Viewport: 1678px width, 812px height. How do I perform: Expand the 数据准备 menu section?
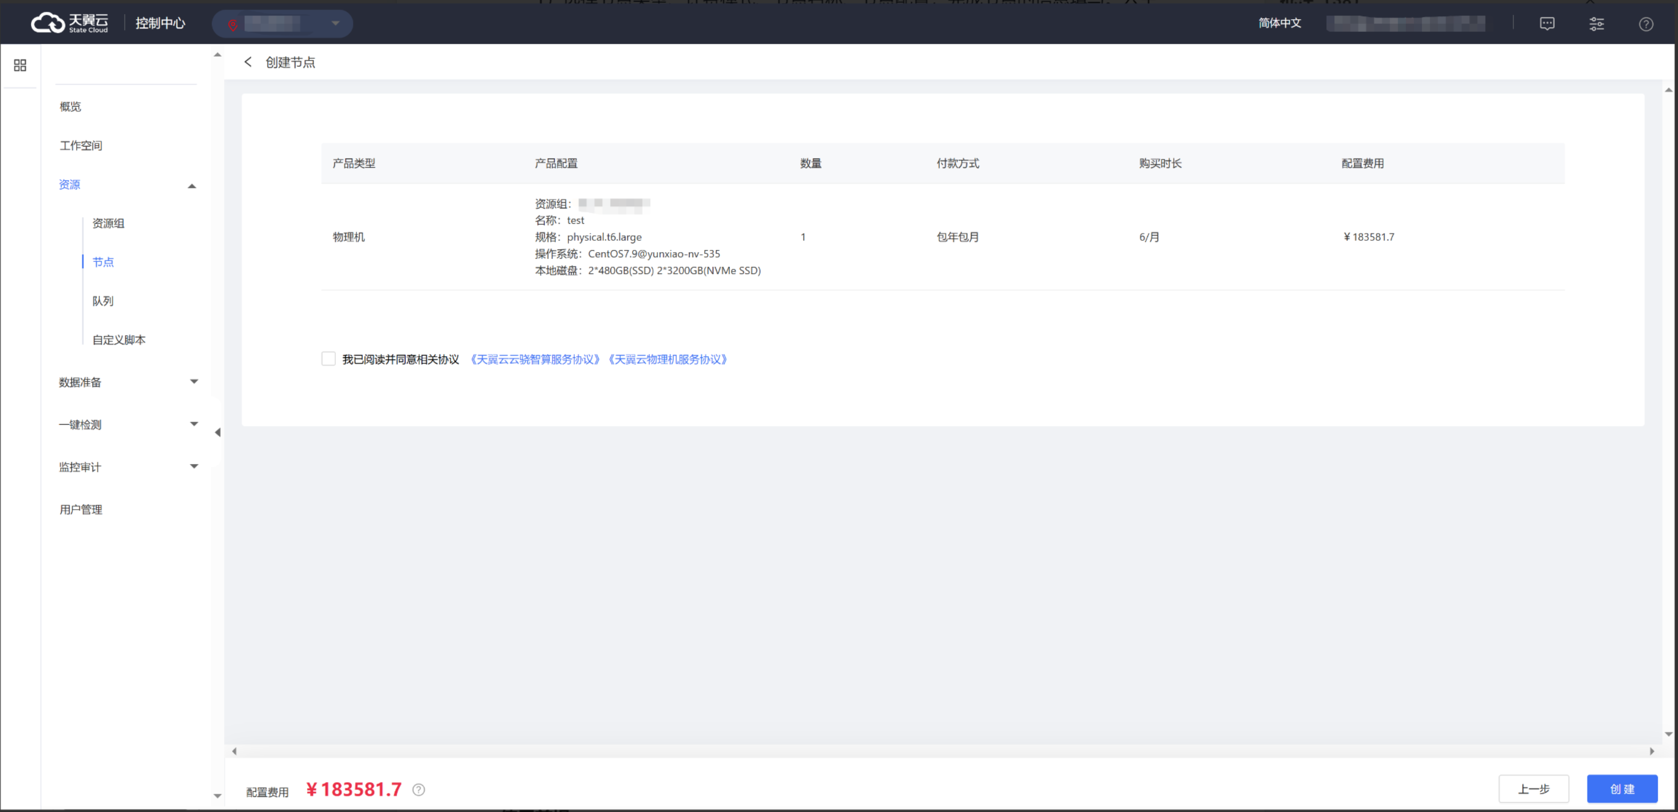128,382
